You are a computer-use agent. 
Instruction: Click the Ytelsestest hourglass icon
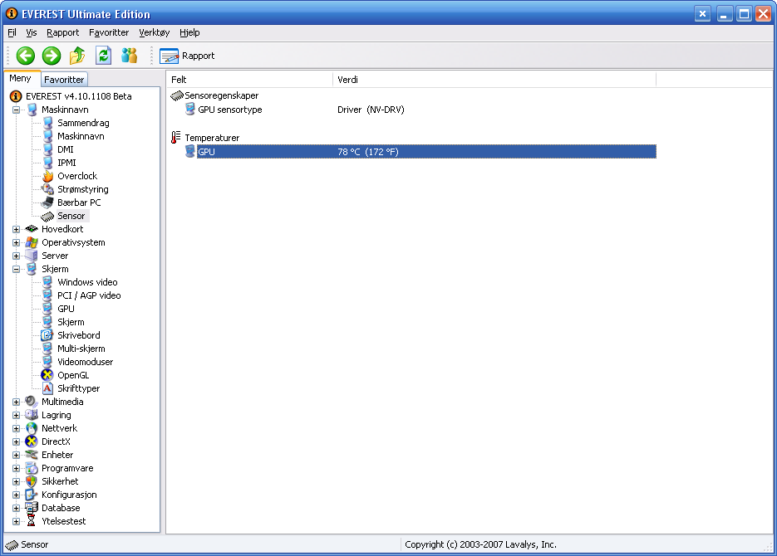(x=32, y=521)
